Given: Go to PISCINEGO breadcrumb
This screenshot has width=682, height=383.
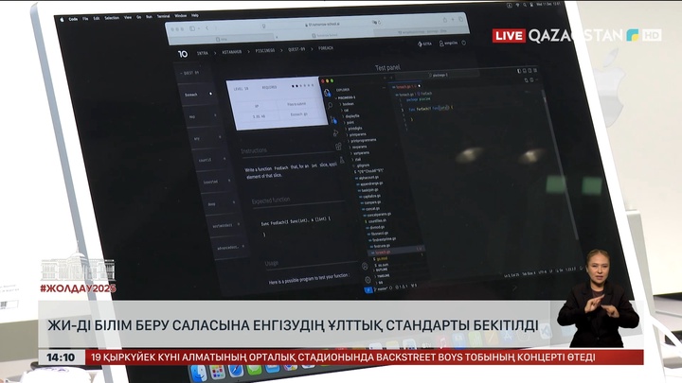Looking at the screenshot, I should click(x=265, y=50).
